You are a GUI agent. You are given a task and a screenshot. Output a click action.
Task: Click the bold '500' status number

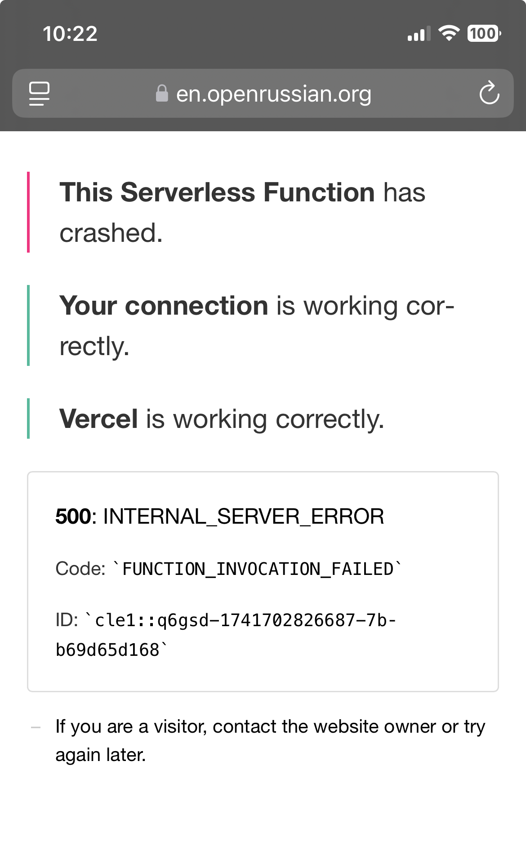[73, 516]
